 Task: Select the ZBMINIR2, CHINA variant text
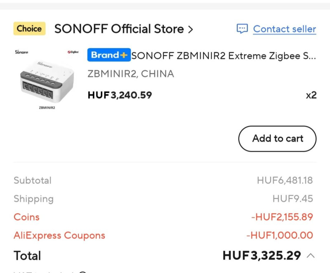pos(131,74)
